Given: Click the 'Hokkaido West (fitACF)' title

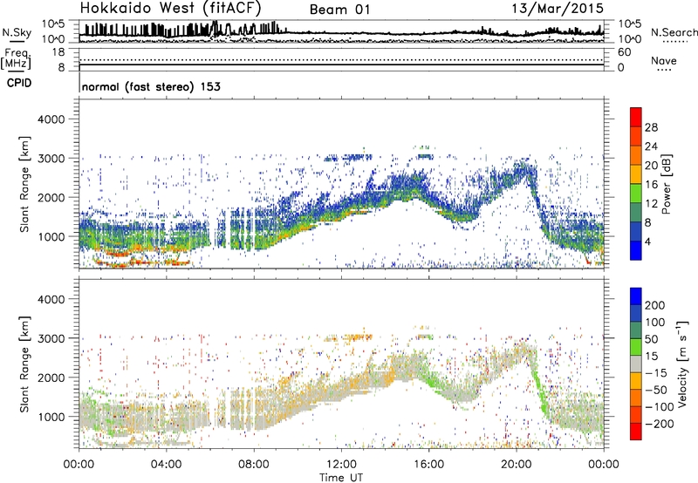Looking at the screenshot, I should click(x=170, y=8).
